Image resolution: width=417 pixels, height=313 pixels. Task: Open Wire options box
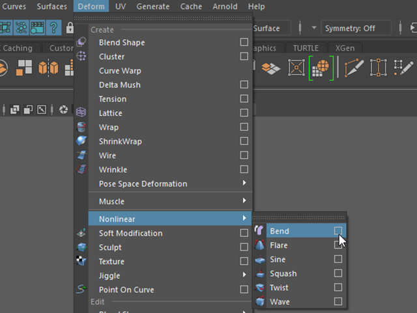pyautogui.click(x=244, y=155)
